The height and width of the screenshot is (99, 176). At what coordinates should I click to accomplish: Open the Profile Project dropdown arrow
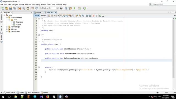87,8
